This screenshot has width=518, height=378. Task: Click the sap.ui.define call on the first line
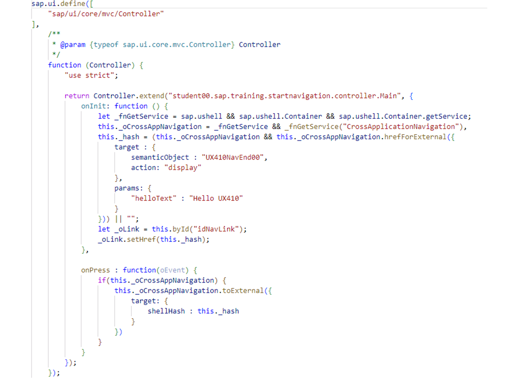pyautogui.click(x=62, y=4)
